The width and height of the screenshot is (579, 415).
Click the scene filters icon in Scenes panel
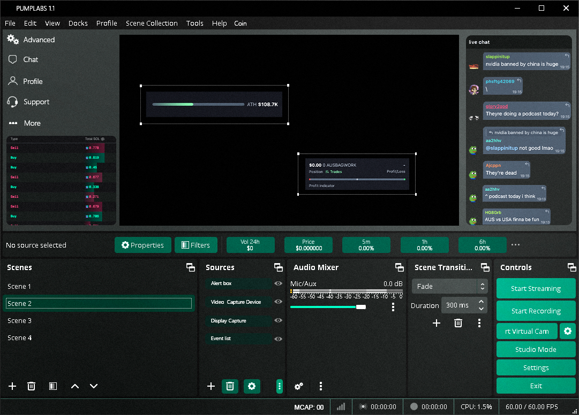tap(52, 386)
